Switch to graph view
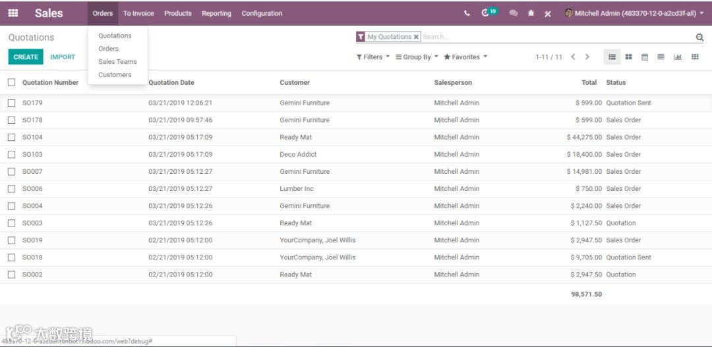The image size is (712, 347). click(x=678, y=57)
